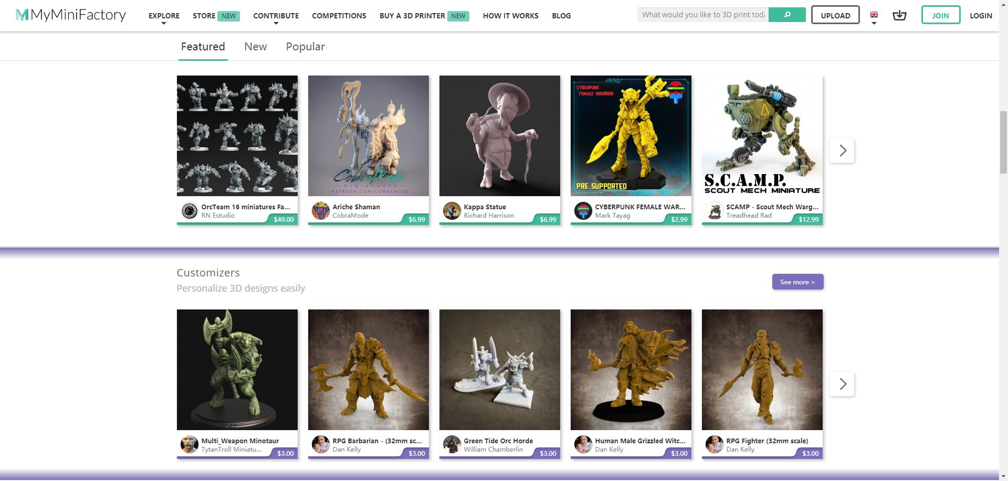This screenshot has height=481, width=1008.
Task: Open the Competitions menu item
Action: (x=339, y=16)
